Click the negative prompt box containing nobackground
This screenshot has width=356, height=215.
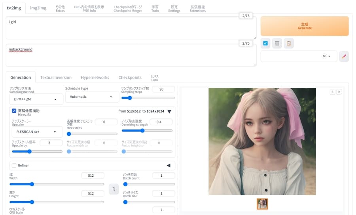click(x=131, y=55)
